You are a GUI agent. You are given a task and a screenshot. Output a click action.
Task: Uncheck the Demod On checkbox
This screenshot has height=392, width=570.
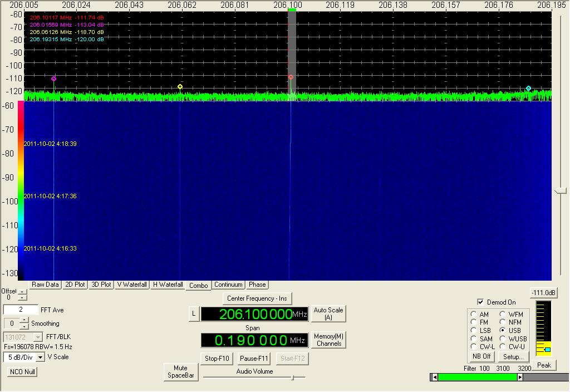pyautogui.click(x=480, y=302)
